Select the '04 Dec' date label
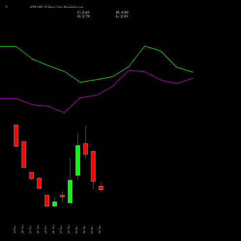This screenshot has width=241, height=241. (100, 229)
